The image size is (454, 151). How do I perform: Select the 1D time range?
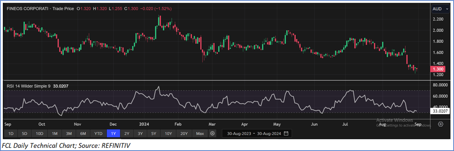coord(11,134)
